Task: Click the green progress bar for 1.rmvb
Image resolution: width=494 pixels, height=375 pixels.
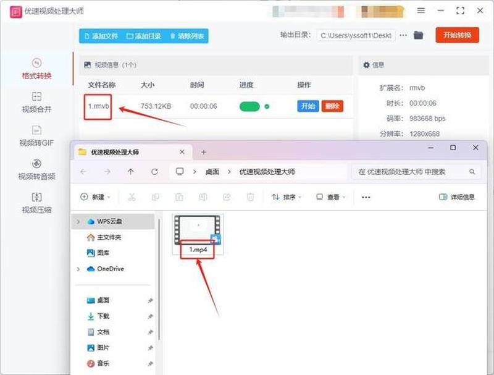Action: (249, 106)
